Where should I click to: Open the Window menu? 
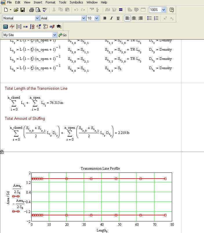click(x=92, y=2)
